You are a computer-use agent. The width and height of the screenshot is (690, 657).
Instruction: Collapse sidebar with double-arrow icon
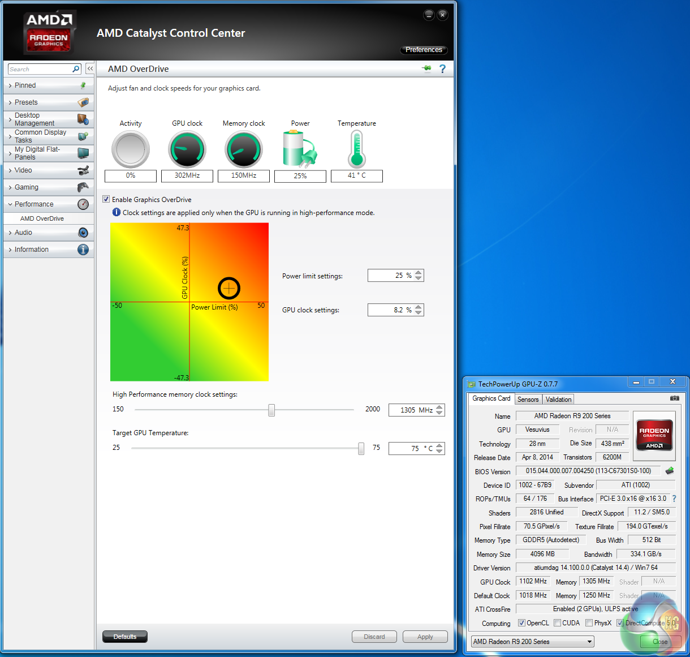[x=90, y=68]
